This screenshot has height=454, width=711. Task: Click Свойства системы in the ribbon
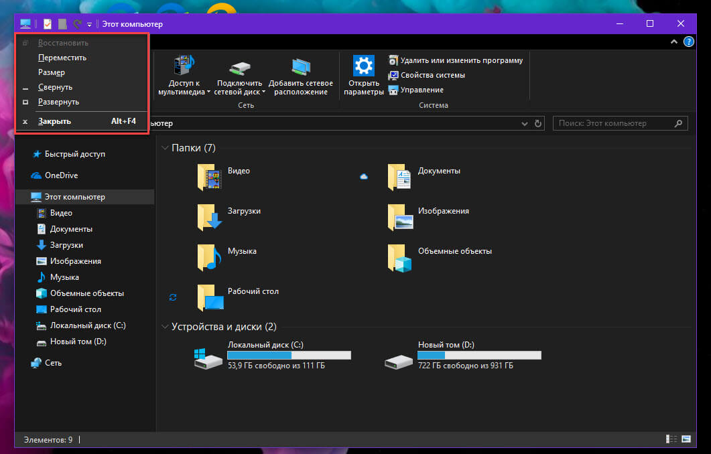coord(427,75)
